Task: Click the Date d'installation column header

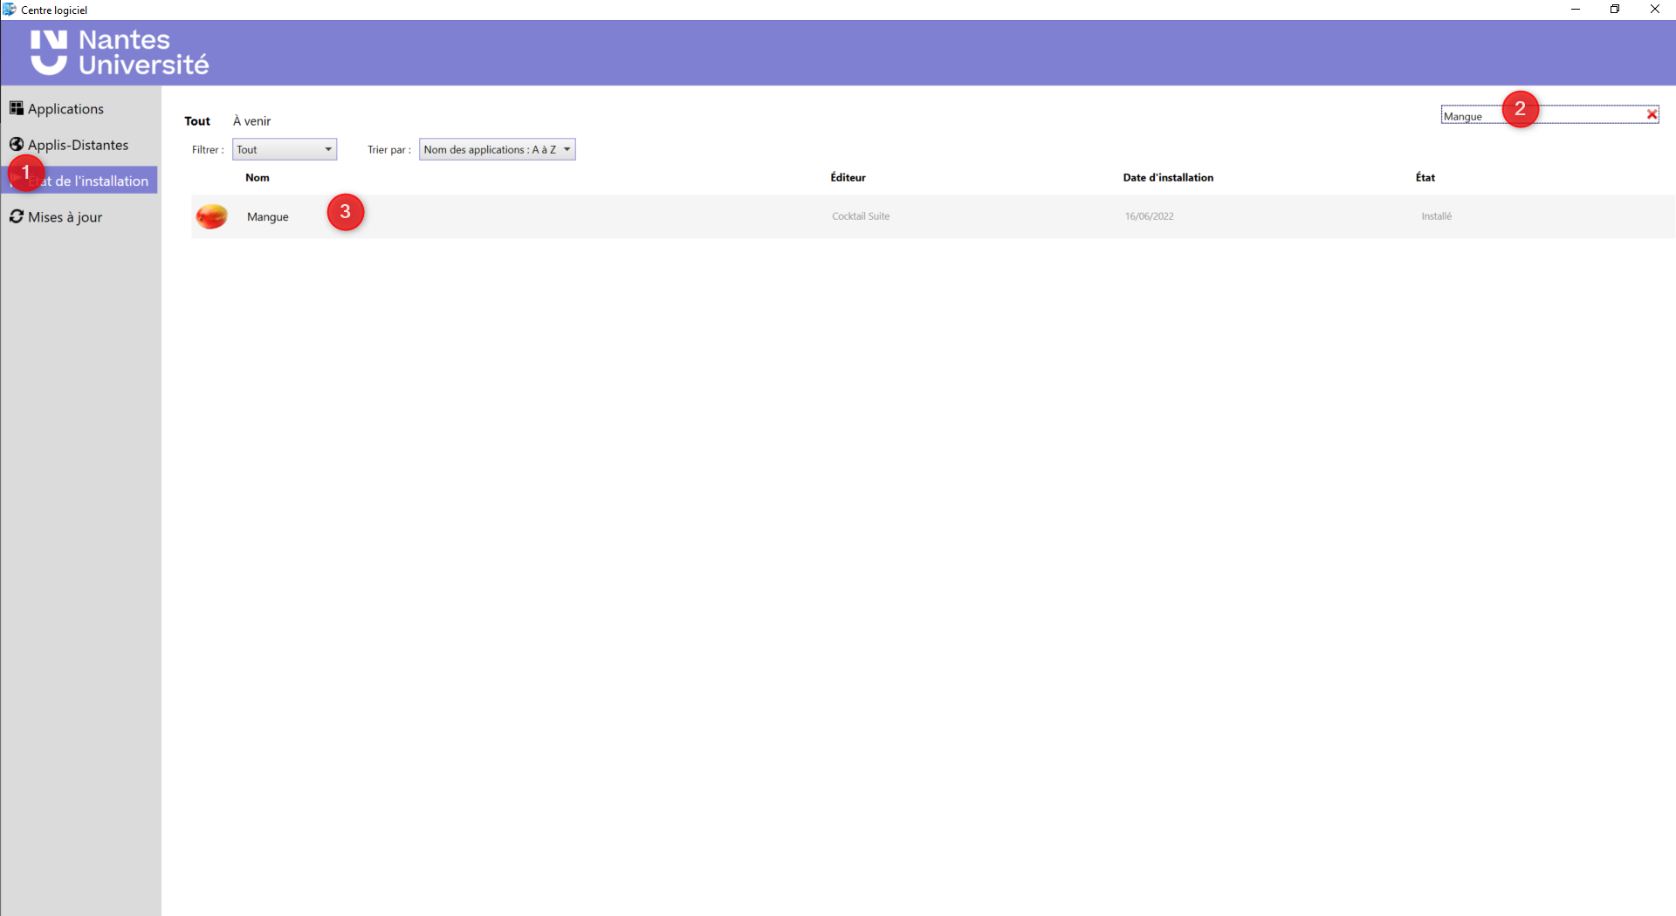Action: point(1168,177)
